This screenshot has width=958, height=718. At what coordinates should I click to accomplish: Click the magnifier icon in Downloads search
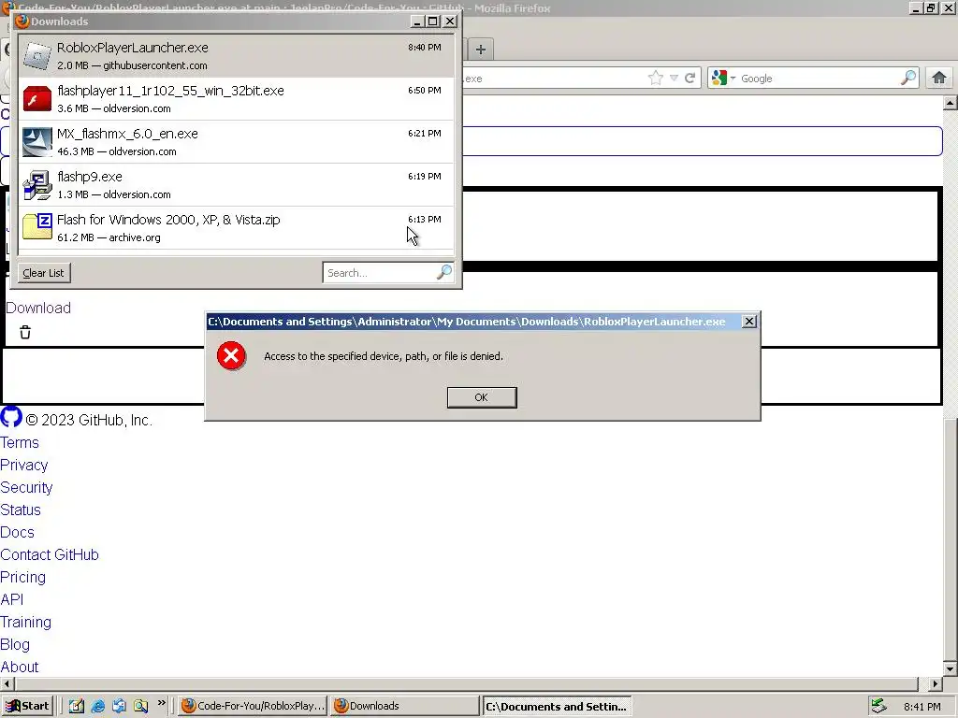pos(444,272)
